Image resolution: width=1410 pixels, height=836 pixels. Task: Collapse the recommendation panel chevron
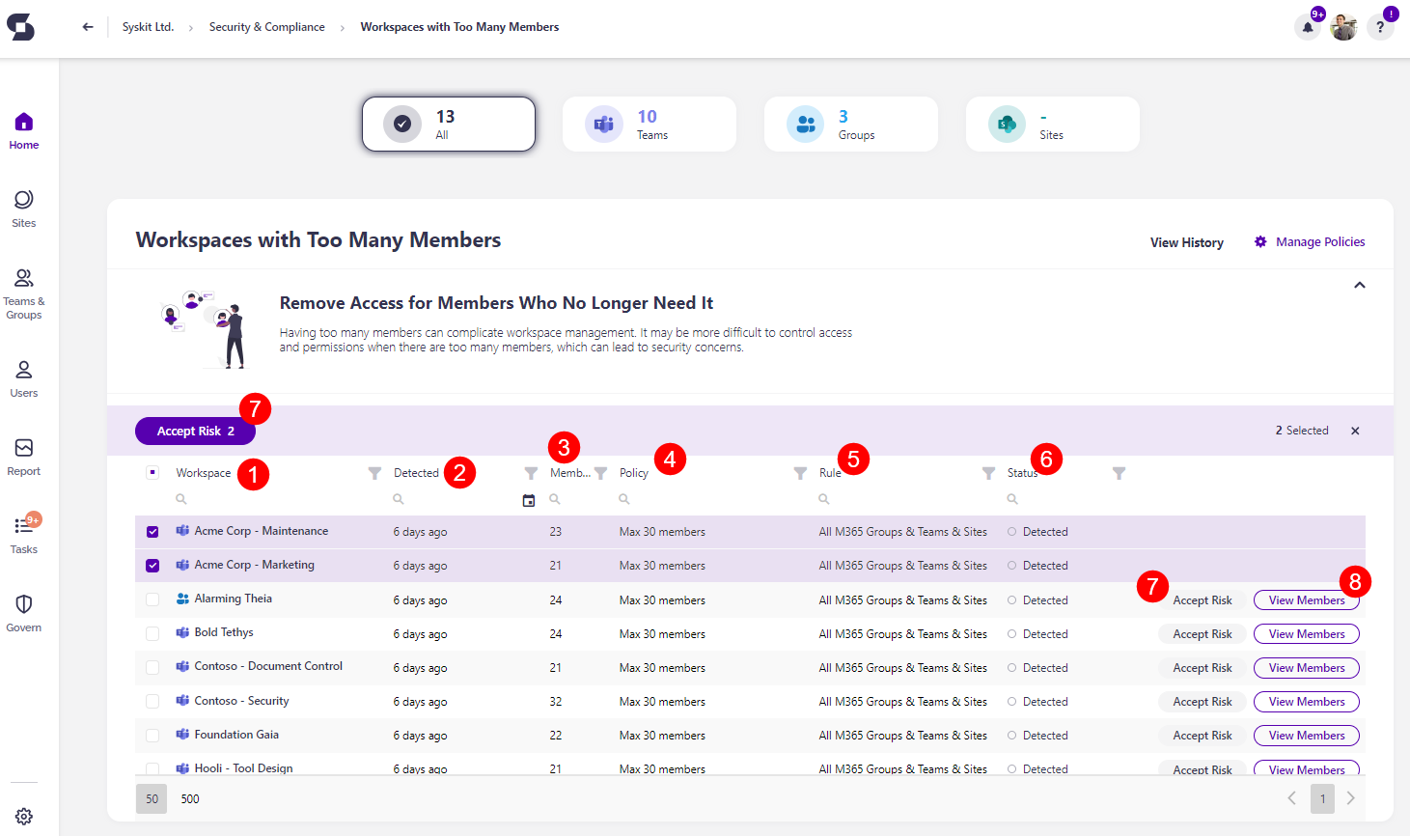coord(1359,285)
